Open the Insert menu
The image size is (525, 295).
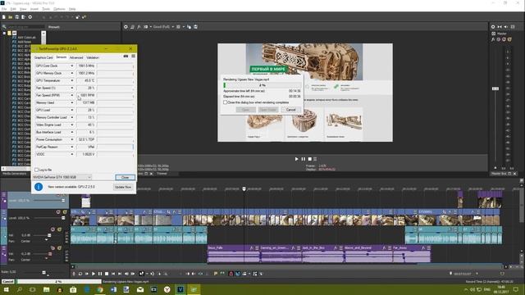34,9
